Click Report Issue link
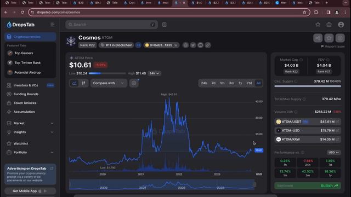The width and height of the screenshot is (351, 197). point(333,47)
